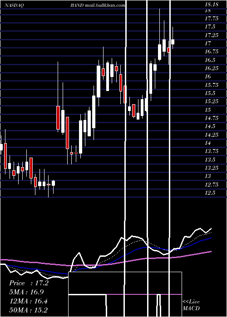
Task: Select the 17.25 axis value
Action: point(212,35)
